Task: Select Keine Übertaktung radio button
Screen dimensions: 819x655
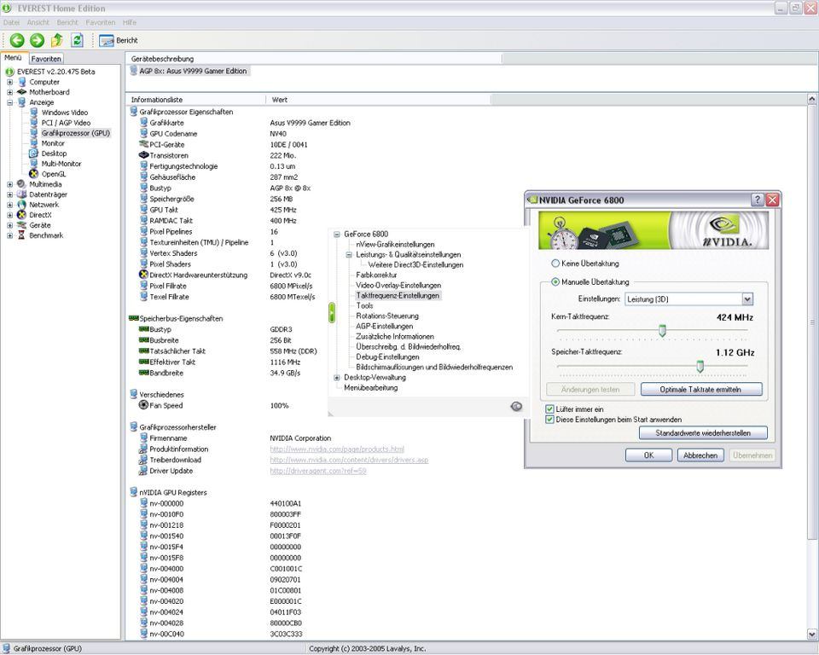Action: (555, 264)
